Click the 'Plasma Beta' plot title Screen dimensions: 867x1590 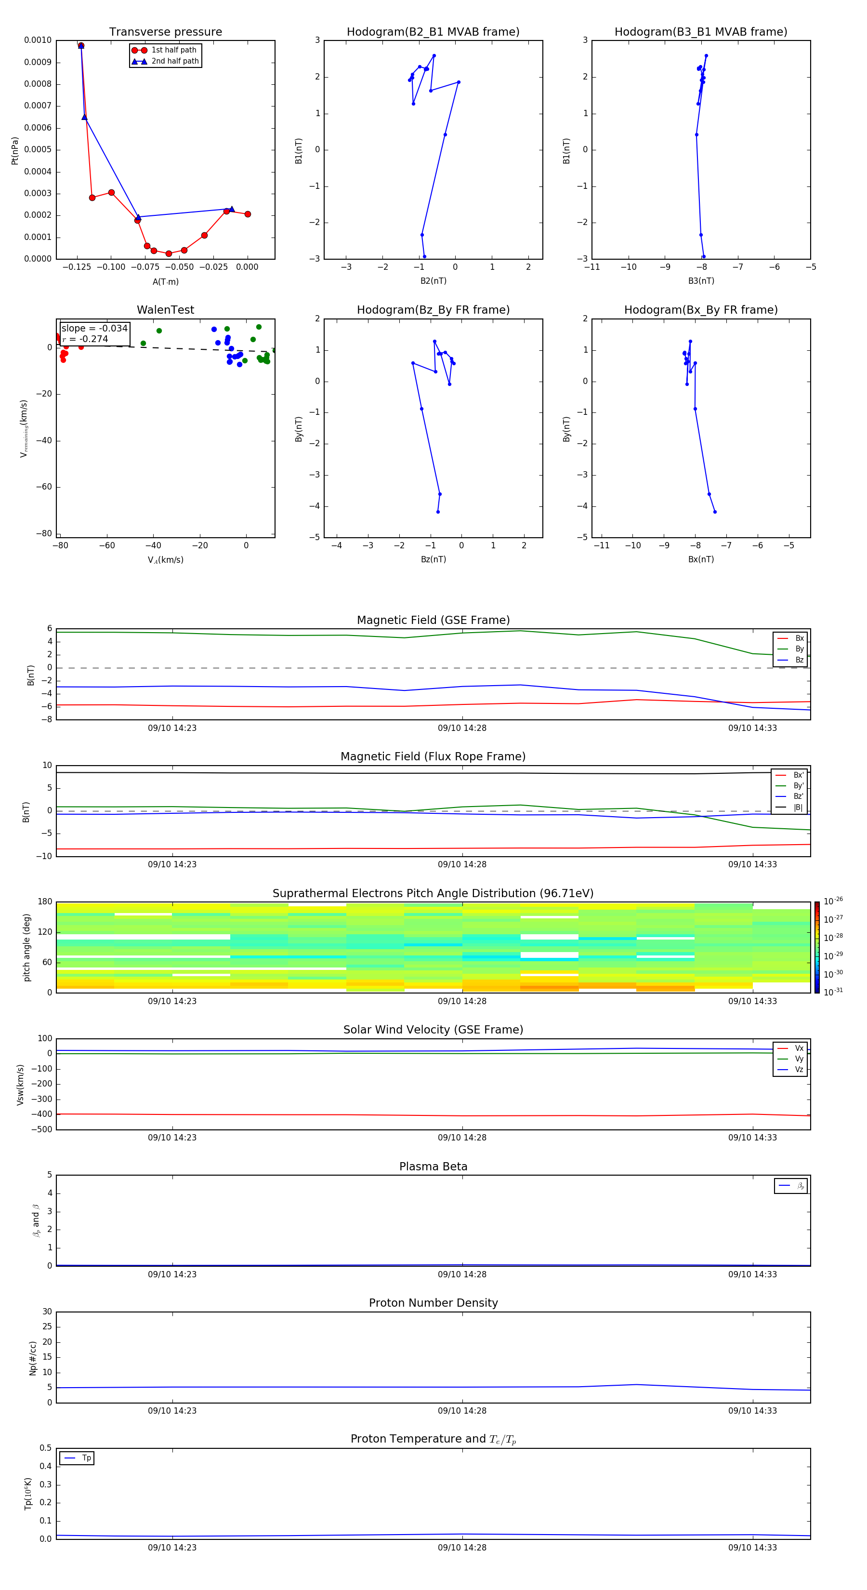[433, 1166]
